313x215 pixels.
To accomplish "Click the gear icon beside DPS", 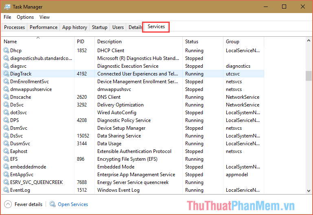I will 6,120.
